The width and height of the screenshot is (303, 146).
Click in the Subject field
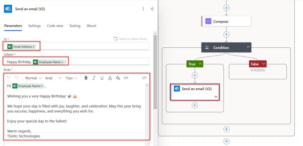click(x=77, y=62)
